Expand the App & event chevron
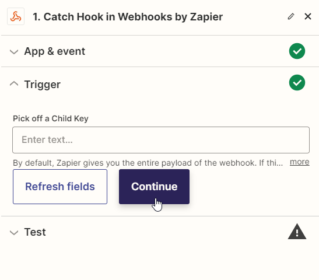This screenshot has width=319, height=280. click(x=14, y=52)
